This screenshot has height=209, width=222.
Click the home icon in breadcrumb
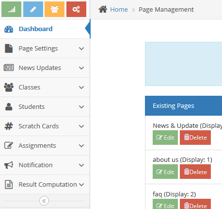(x=103, y=9)
